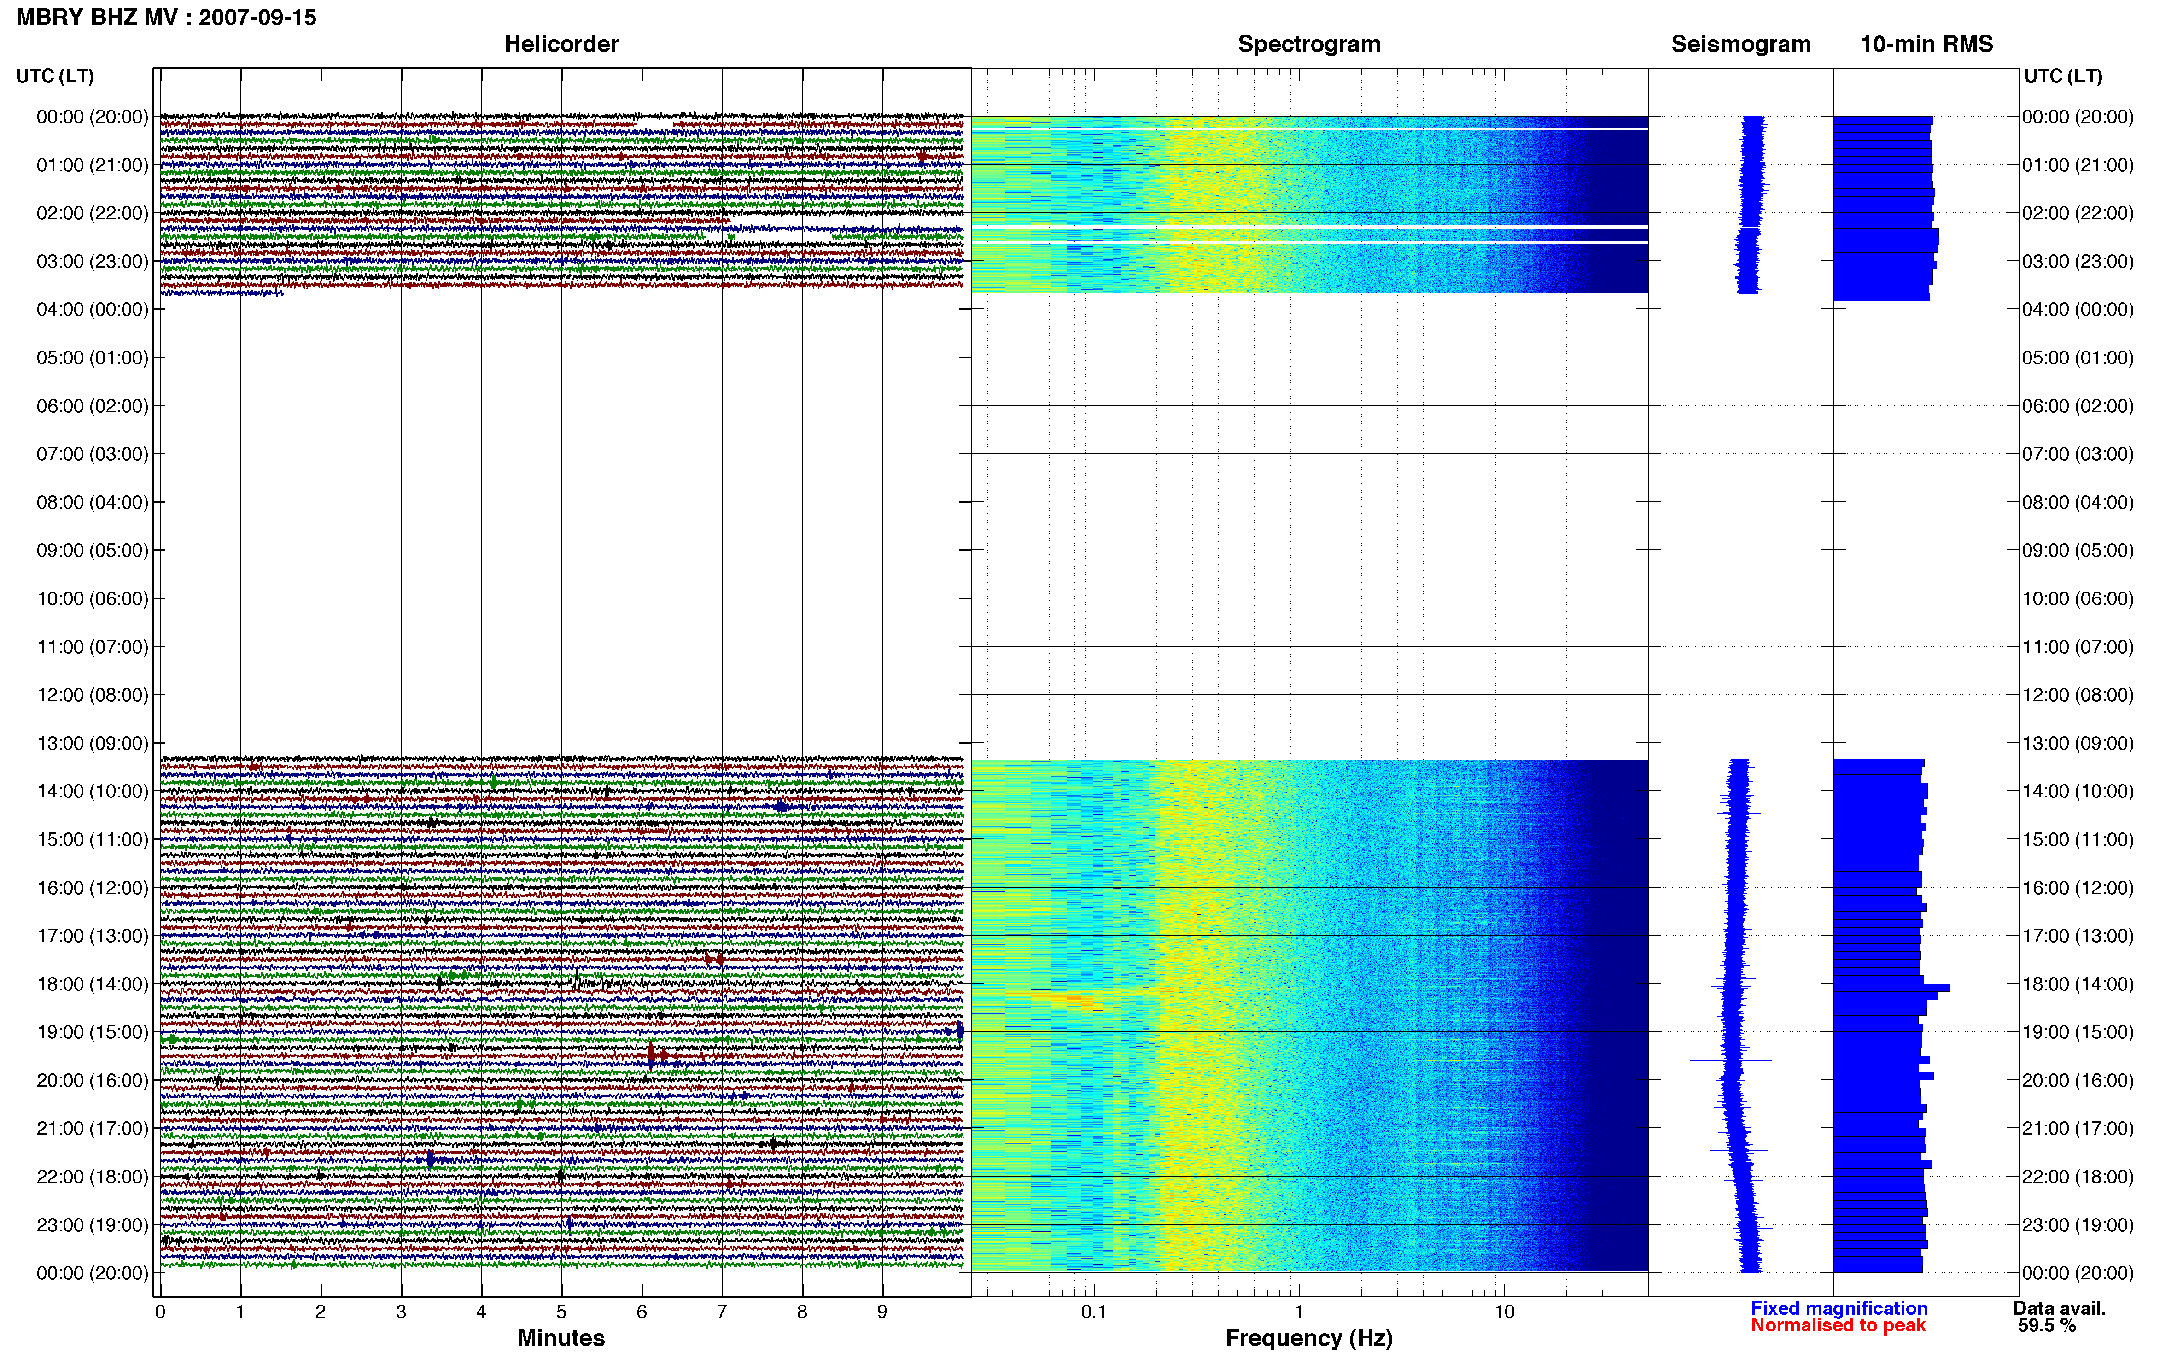The image size is (2183, 1365).
Task: Click the 'Data avail.' label
Action: pos(2060,1308)
